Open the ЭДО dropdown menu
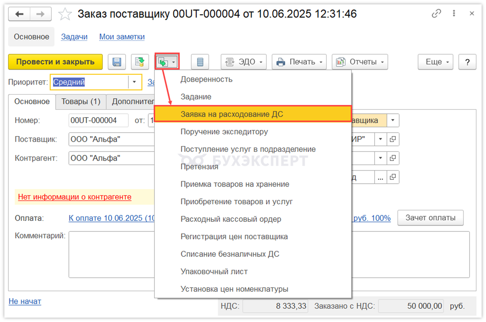 click(x=244, y=62)
